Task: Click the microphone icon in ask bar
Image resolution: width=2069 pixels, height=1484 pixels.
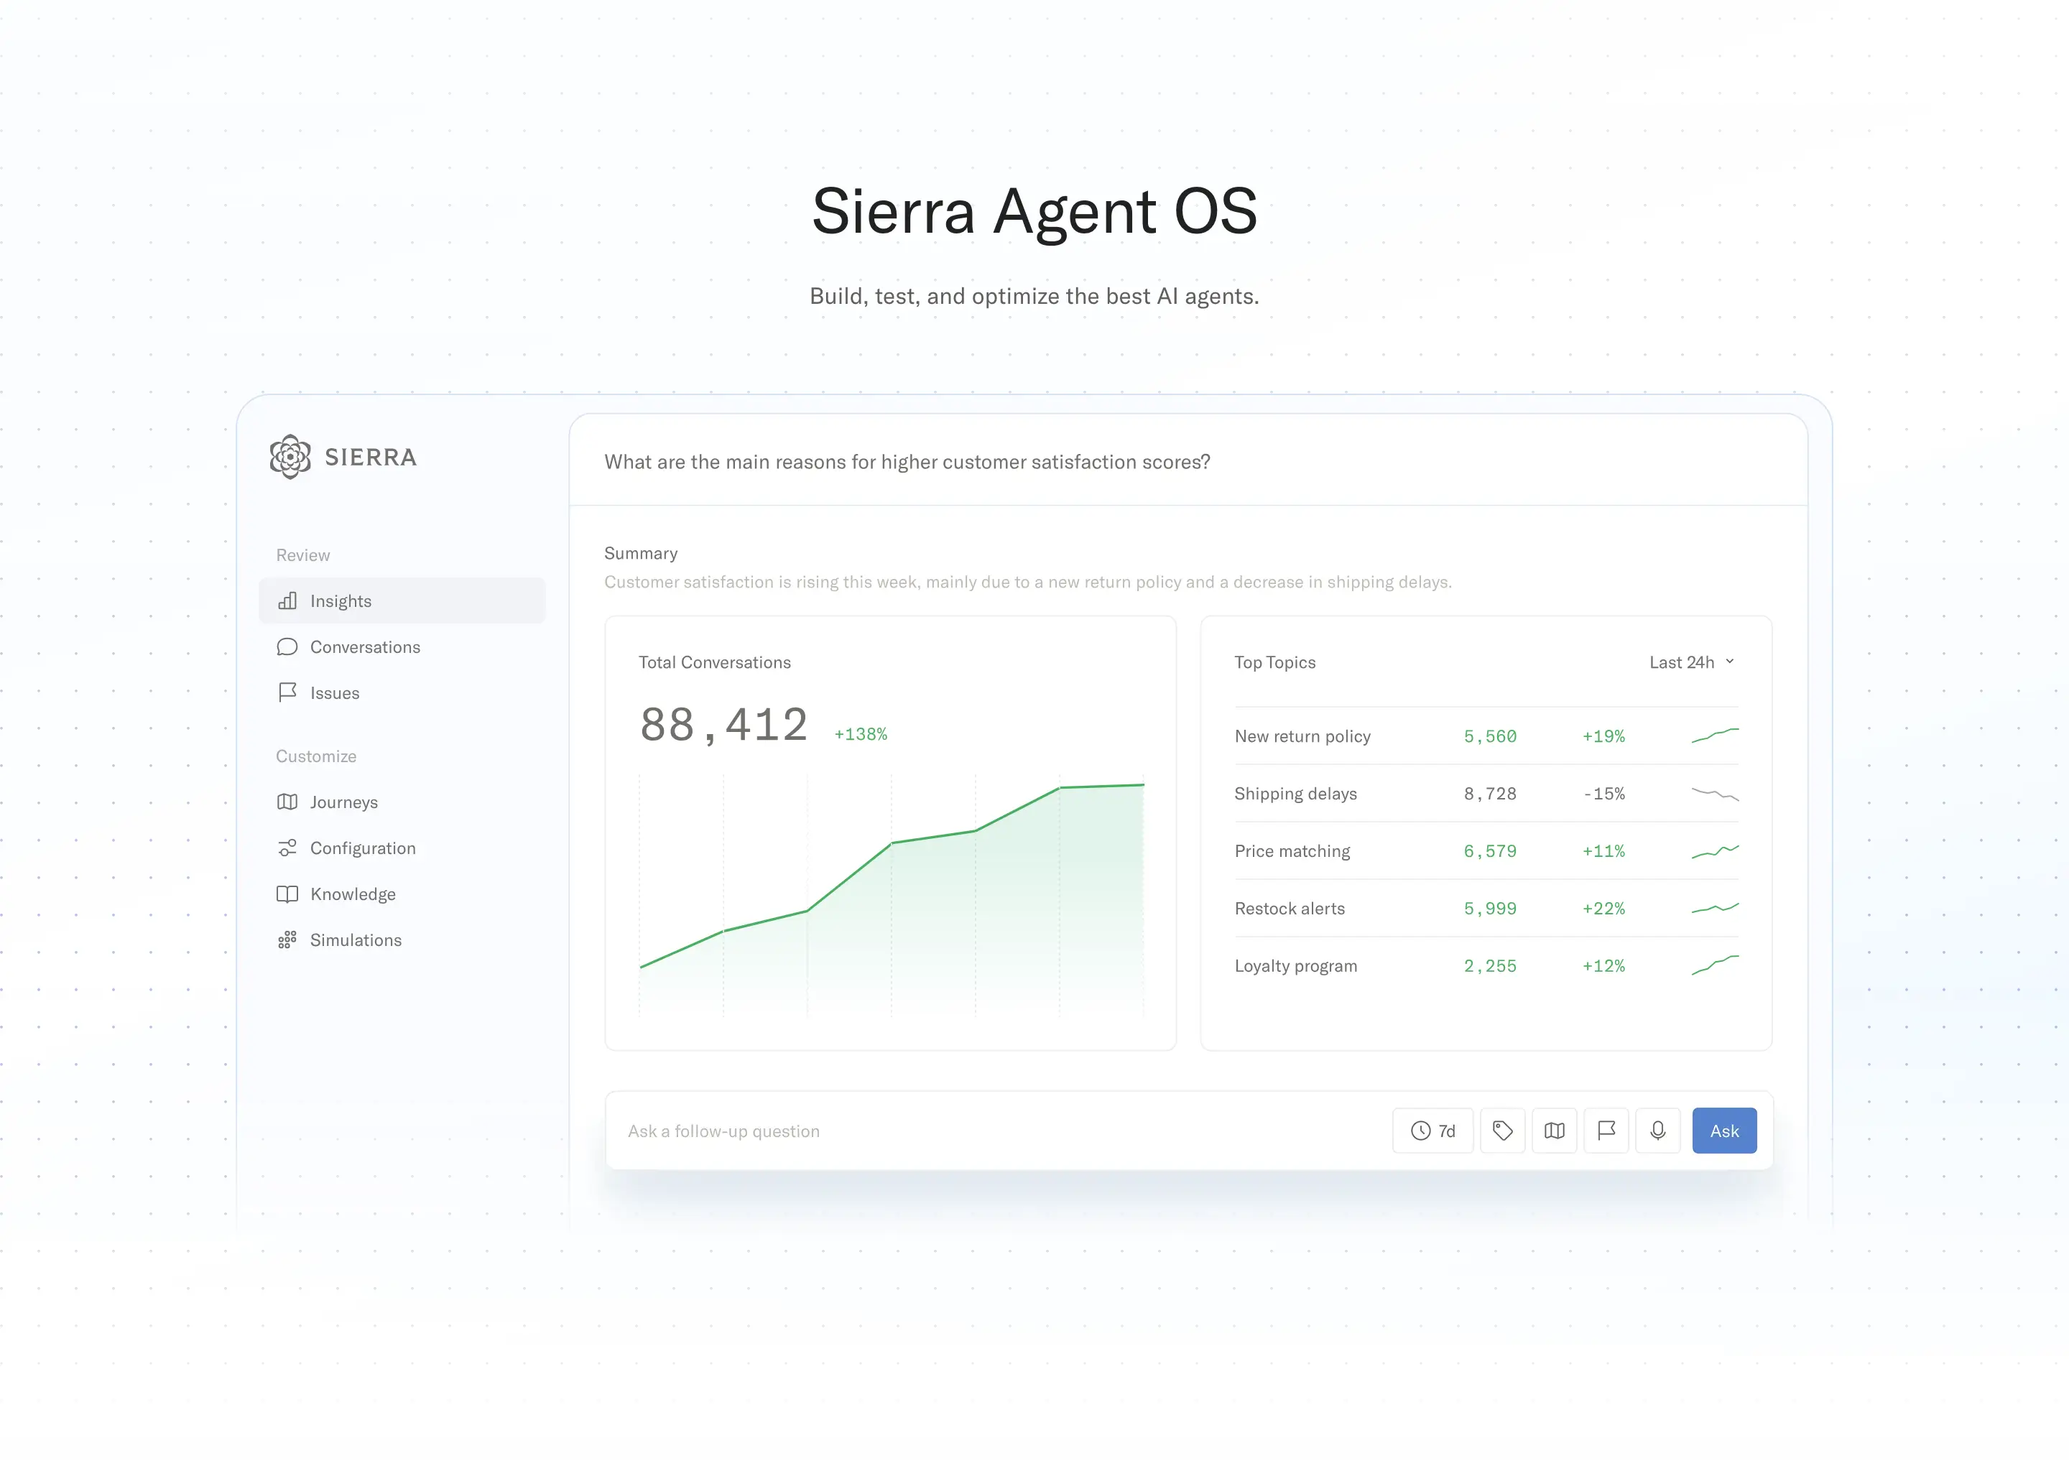Action: (x=1659, y=1131)
